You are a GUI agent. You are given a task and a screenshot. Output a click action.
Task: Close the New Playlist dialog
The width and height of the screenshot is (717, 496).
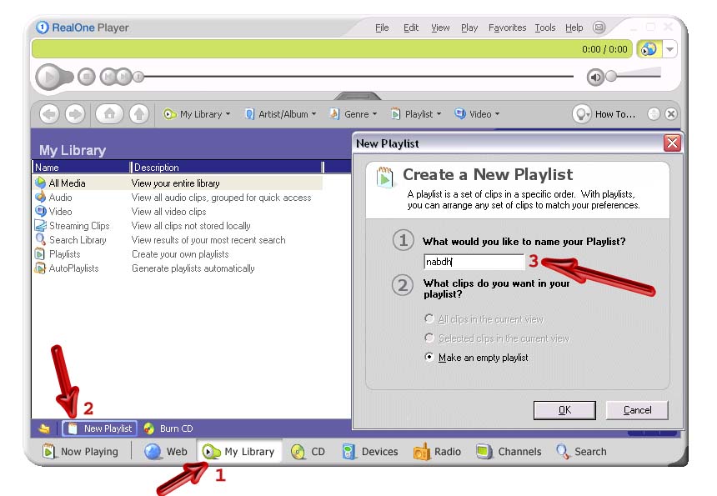(672, 143)
